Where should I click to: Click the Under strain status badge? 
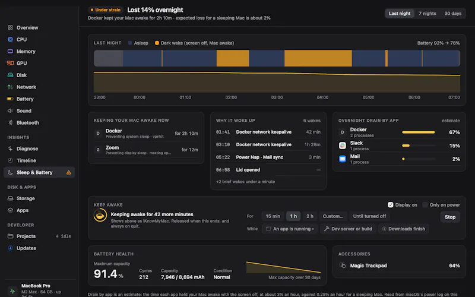click(x=106, y=10)
